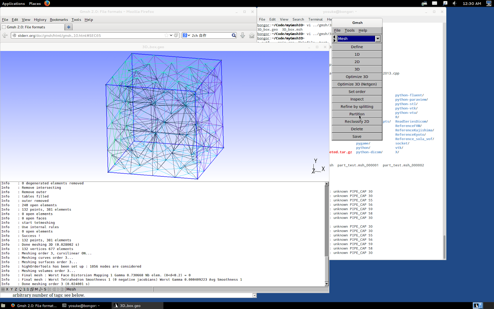Open the URL history dropdown arrow
The height and width of the screenshot is (309, 494).
coord(171,36)
